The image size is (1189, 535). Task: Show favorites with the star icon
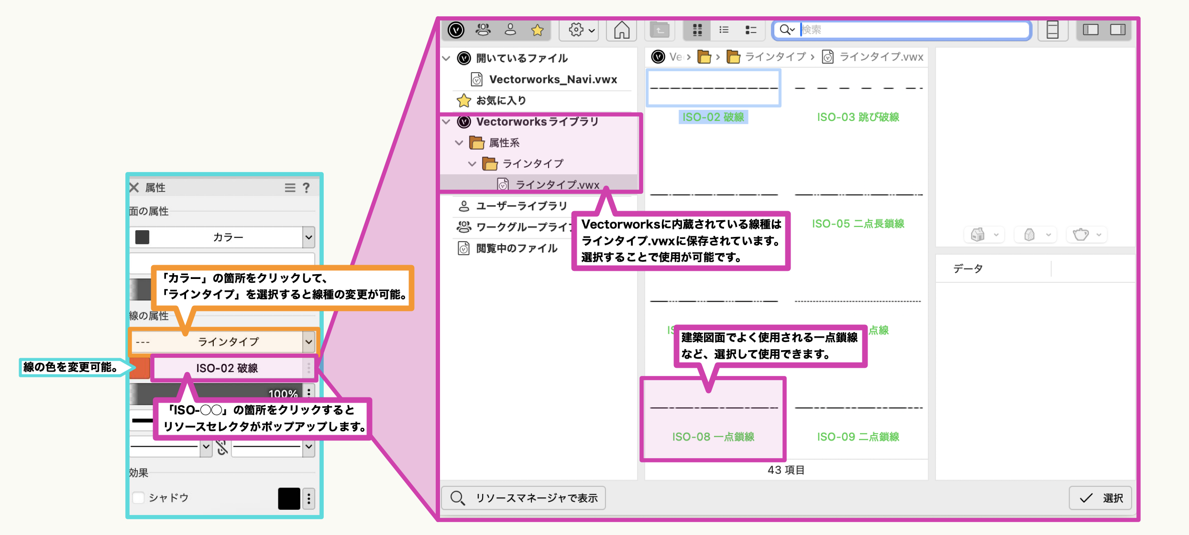(x=537, y=30)
